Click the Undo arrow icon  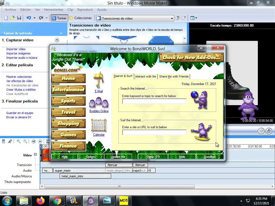coord(29,18)
